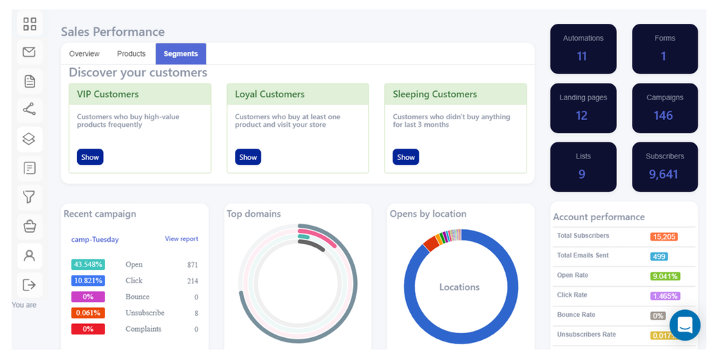Click the Subscribers 9,641 stat card
Image resolution: width=718 pixels, height=359 pixels.
click(665, 167)
